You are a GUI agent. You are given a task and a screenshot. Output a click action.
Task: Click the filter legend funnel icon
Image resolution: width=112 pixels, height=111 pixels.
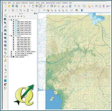15,16
